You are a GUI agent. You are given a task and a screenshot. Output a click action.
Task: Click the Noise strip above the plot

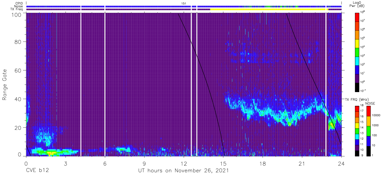pyautogui.click(x=184, y=6)
